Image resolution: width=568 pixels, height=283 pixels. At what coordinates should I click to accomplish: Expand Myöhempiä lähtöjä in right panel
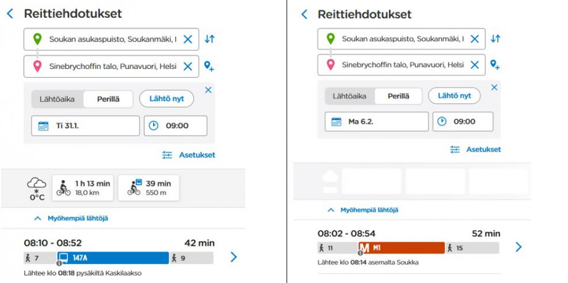click(x=362, y=210)
